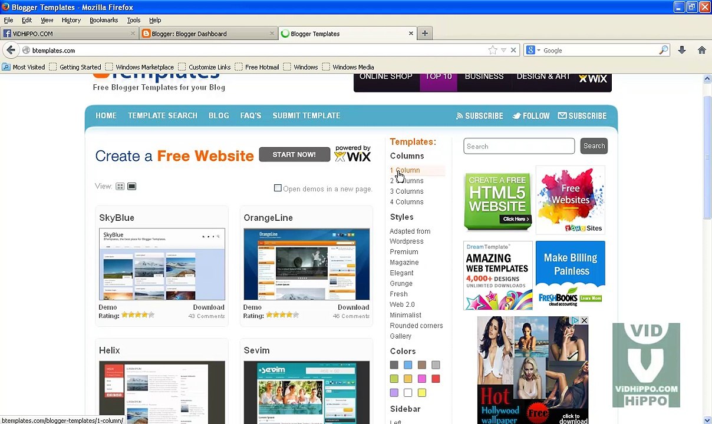Click the email SUBSCRIBE link

(582, 116)
